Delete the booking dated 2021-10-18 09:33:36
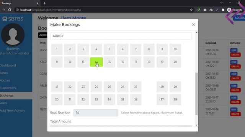245x137 pixels. click(235, 55)
